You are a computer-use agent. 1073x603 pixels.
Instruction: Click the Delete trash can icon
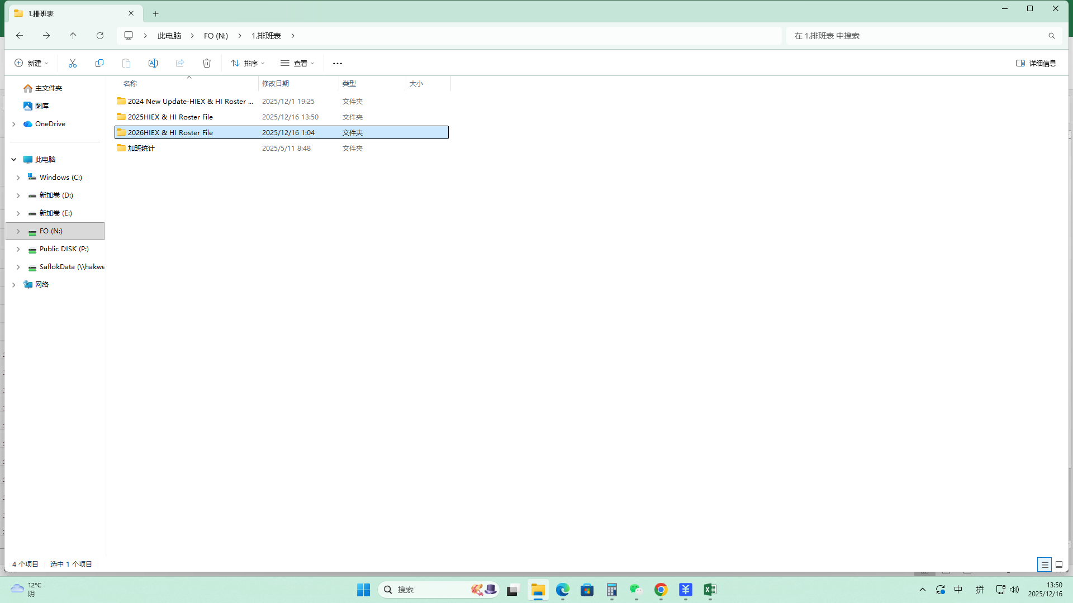coord(207,63)
